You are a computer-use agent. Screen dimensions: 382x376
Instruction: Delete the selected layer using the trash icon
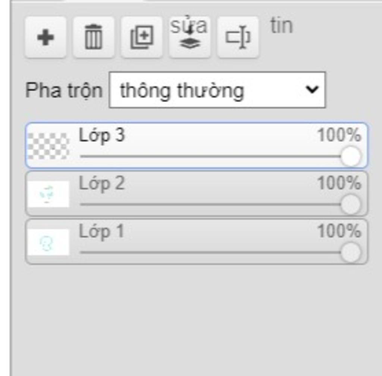click(x=94, y=38)
